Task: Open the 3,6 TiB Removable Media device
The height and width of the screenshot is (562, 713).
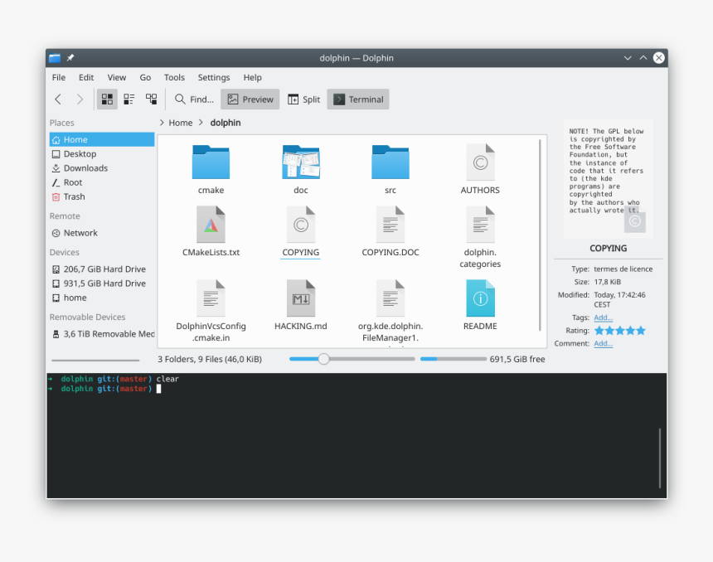Action: (102, 334)
